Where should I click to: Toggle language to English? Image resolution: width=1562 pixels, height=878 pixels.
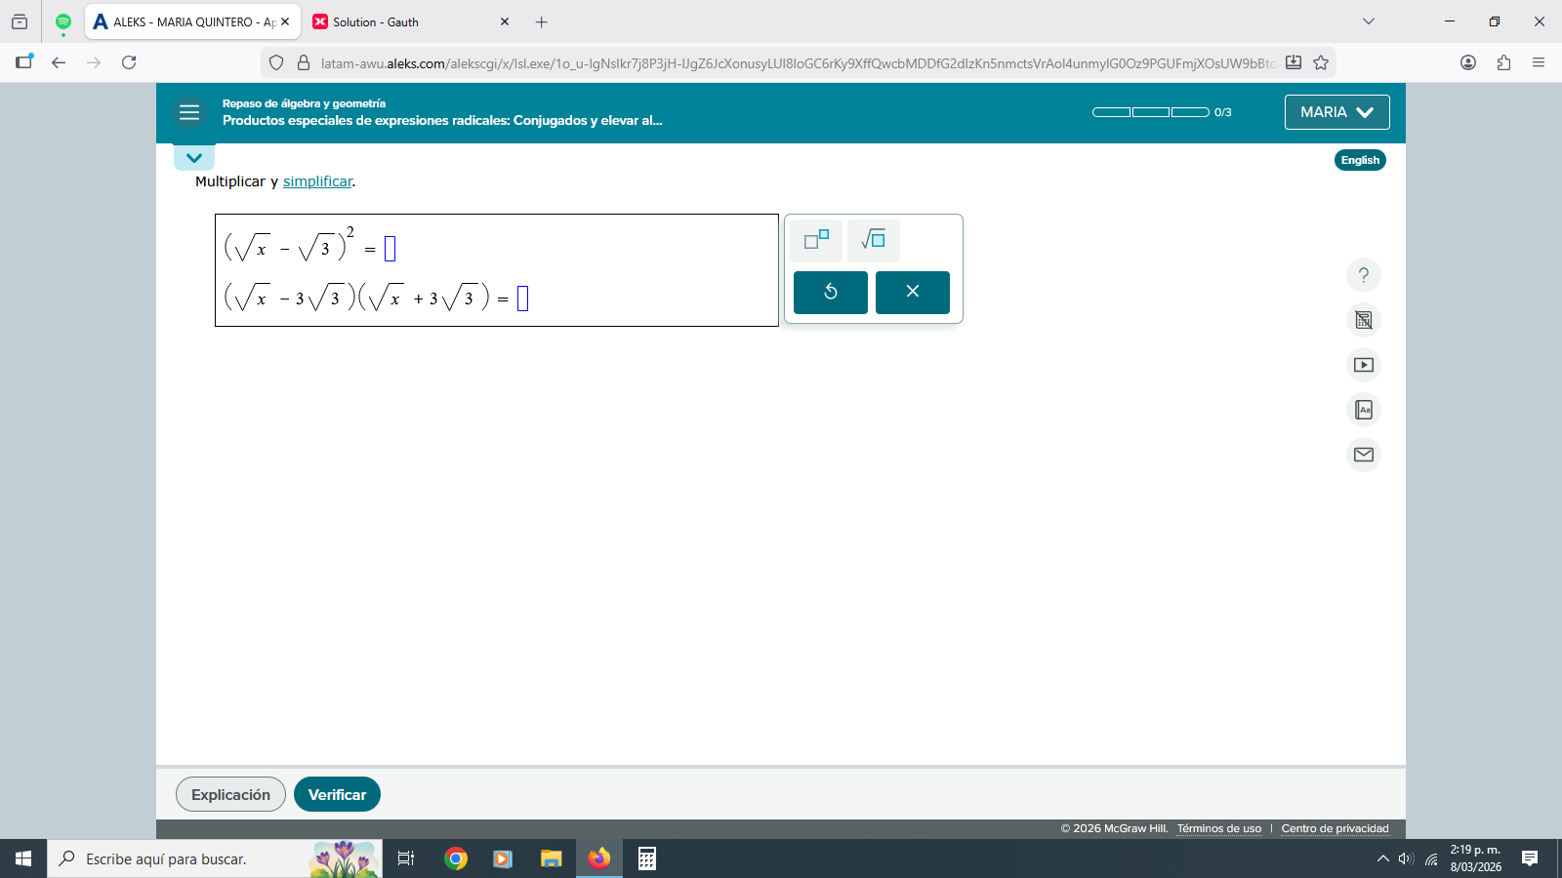coord(1359,160)
